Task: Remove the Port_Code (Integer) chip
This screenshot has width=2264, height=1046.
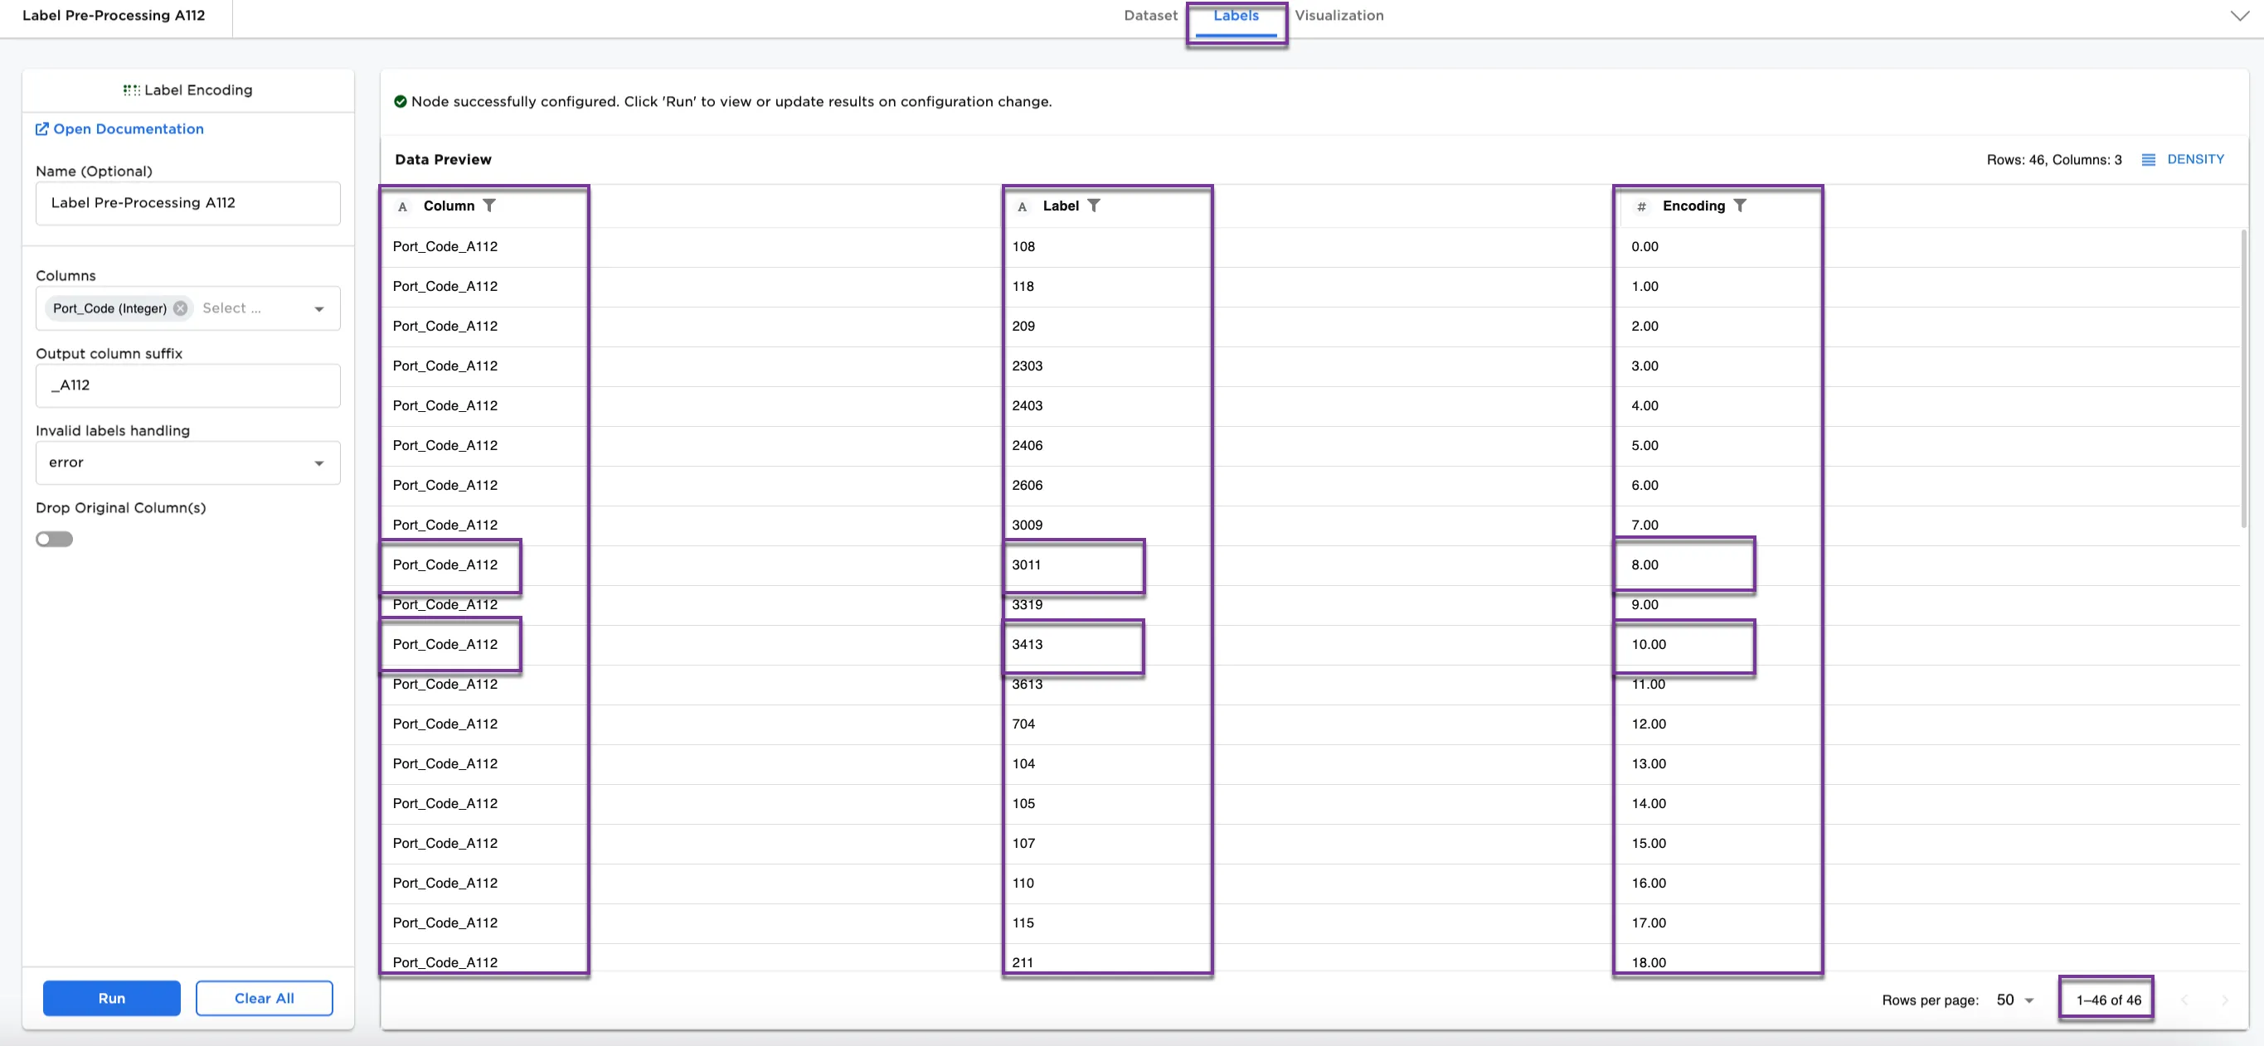Action: [x=180, y=308]
